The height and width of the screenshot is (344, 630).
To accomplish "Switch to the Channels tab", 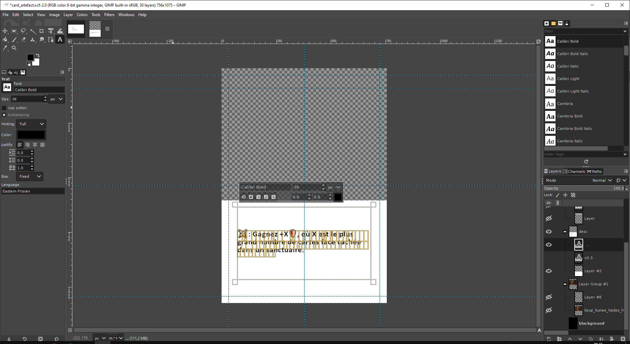I will click(574, 171).
